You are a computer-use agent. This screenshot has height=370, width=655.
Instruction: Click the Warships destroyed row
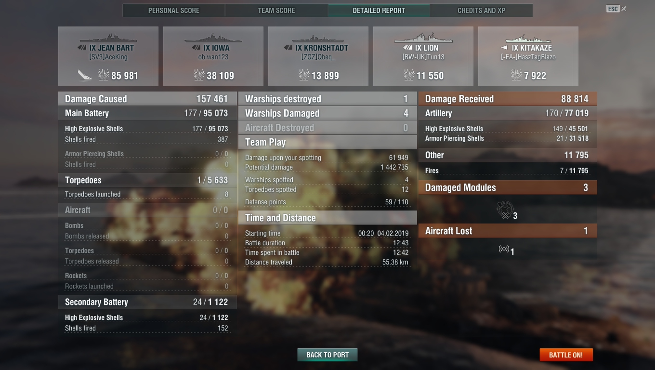[x=327, y=99]
